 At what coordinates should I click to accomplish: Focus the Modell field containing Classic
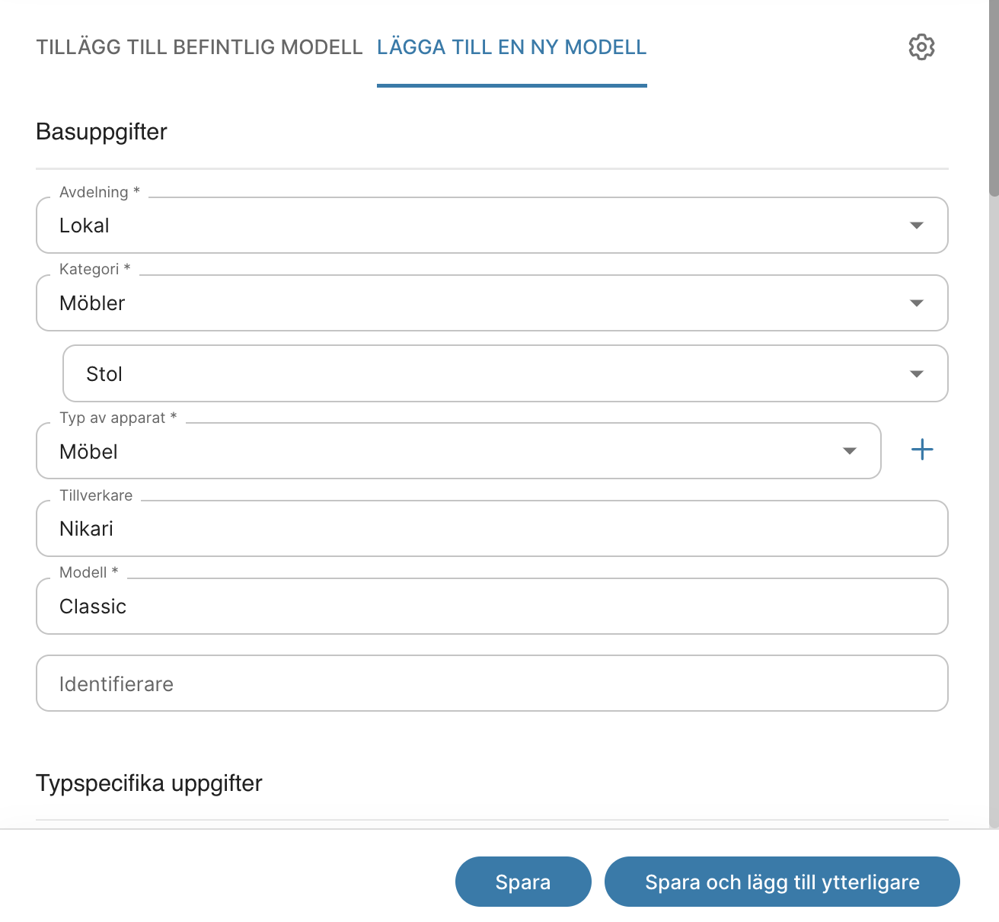coord(492,607)
